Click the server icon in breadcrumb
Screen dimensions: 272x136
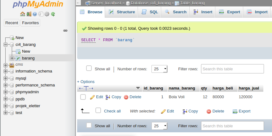pyautogui.click(x=88, y=3)
